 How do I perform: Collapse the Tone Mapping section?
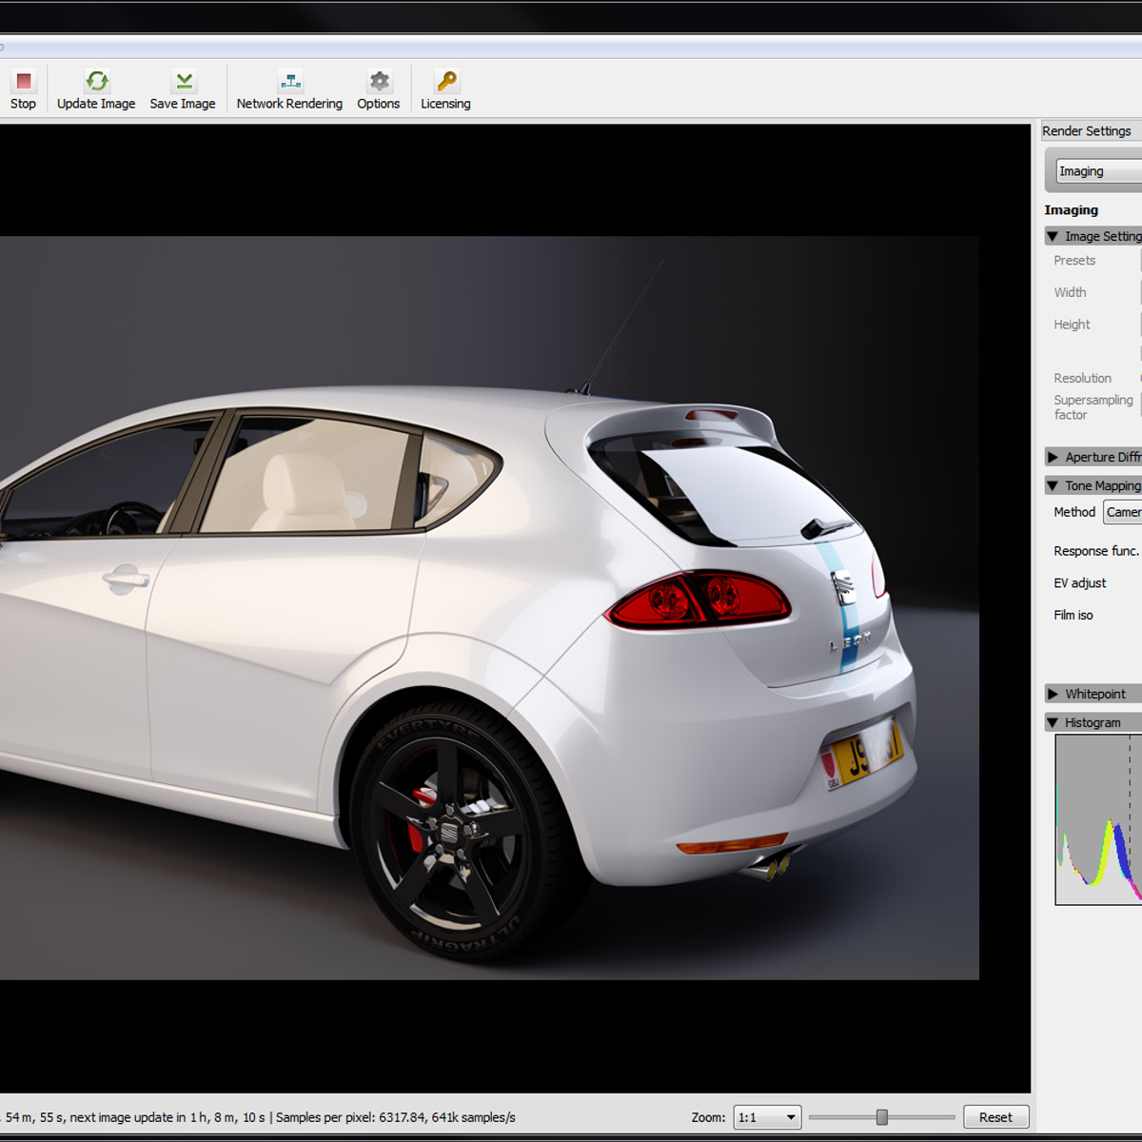point(1053,485)
